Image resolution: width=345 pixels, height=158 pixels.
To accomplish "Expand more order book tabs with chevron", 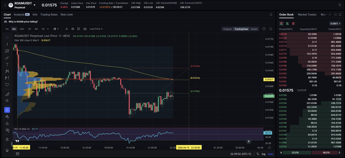I will (329, 14).
